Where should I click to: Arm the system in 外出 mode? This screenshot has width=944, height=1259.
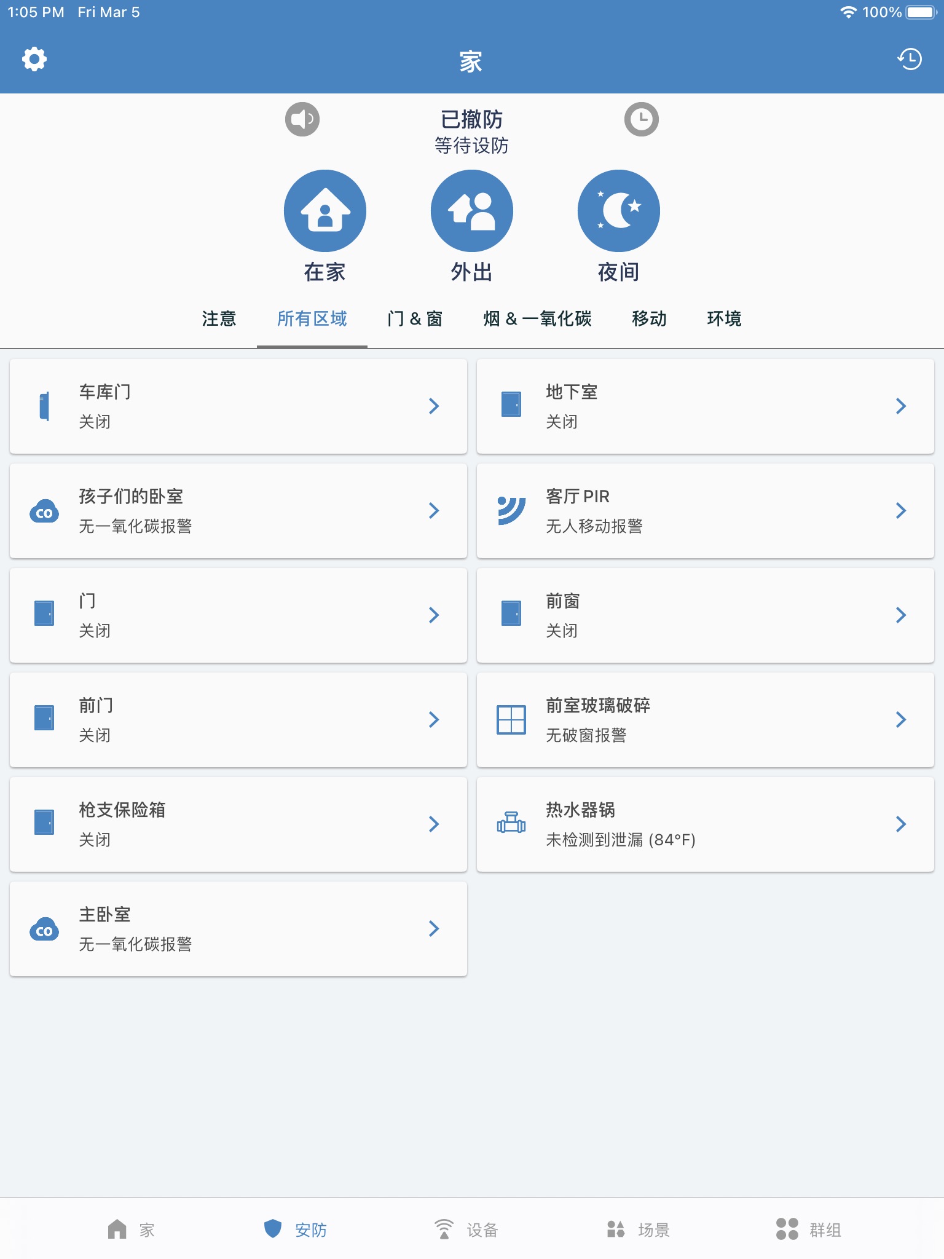click(x=472, y=211)
